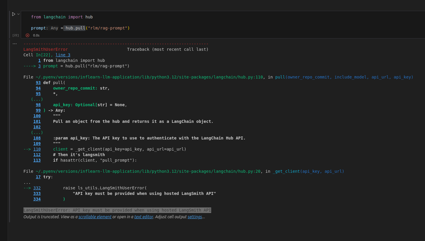Screen dimensions: 425x241
Task: Click the 0.0s execution time
Action: pos(36,35)
